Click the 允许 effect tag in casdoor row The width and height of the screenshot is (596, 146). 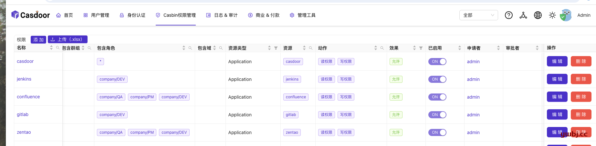pos(396,62)
